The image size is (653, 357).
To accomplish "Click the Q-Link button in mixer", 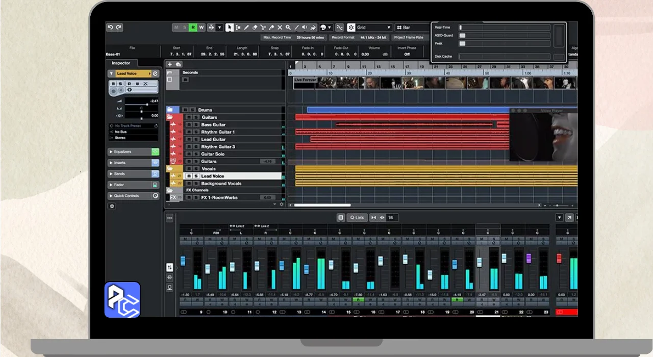I will (357, 218).
